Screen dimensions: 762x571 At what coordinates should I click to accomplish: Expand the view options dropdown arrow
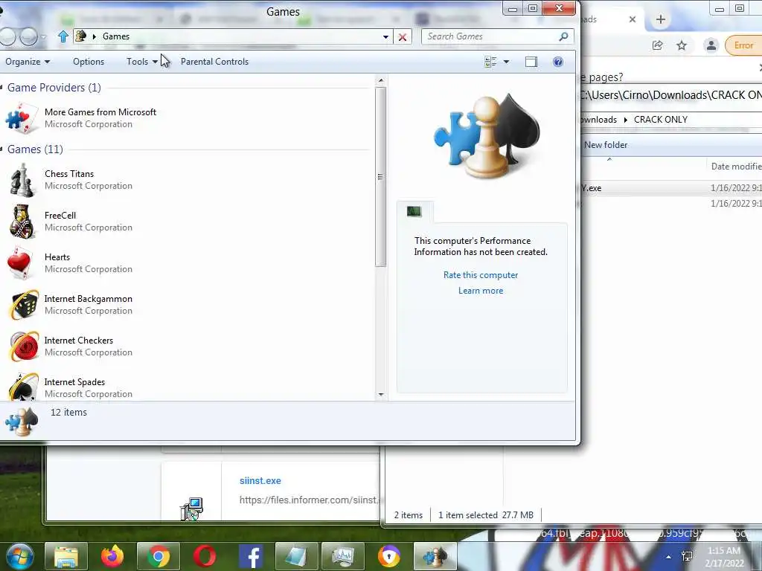(506, 62)
